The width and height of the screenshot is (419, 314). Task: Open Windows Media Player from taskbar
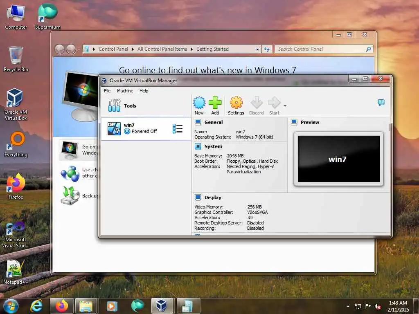pos(112,306)
